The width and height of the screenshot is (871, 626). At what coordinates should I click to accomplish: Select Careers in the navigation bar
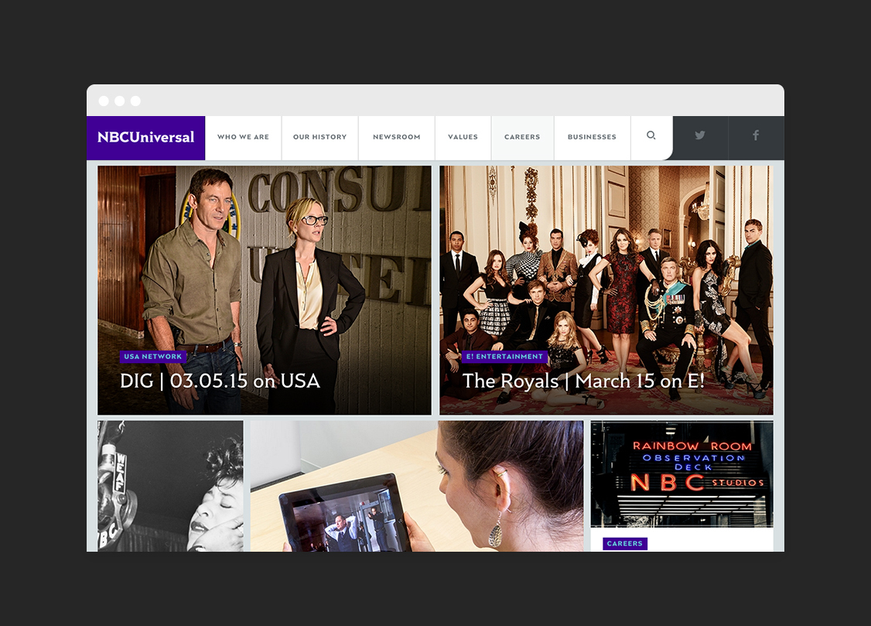(522, 137)
